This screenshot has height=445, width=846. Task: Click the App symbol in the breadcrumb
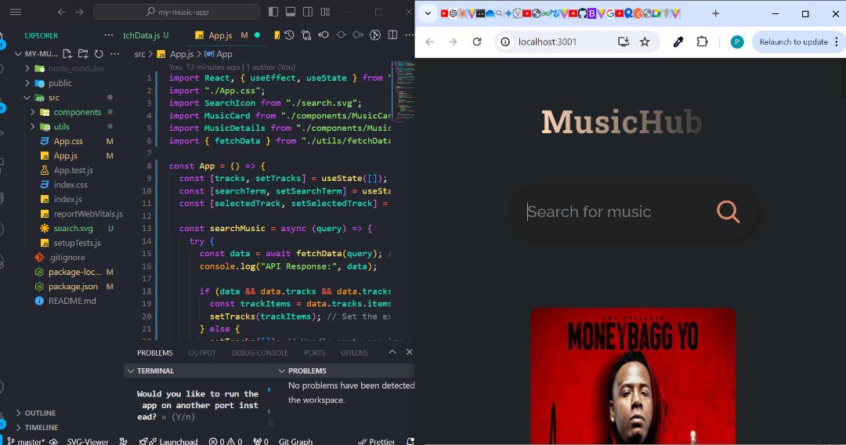point(219,54)
